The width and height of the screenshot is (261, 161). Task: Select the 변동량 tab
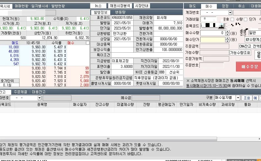[120, 12]
